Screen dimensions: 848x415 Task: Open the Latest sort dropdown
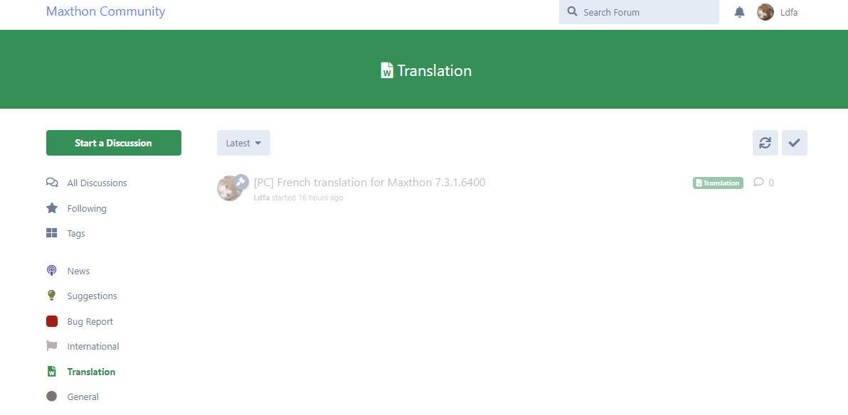pos(243,143)
